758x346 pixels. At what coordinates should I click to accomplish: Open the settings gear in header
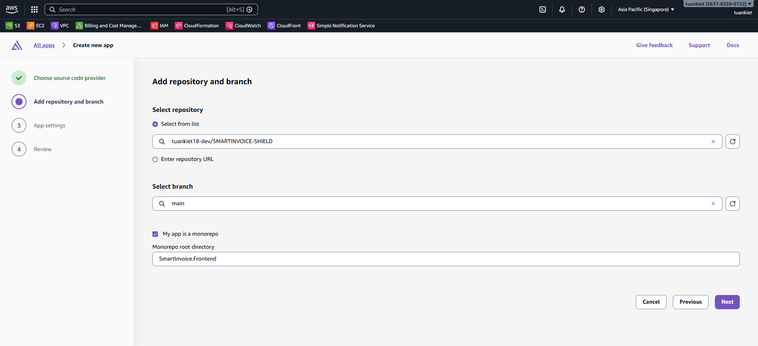tap(602, 9)
